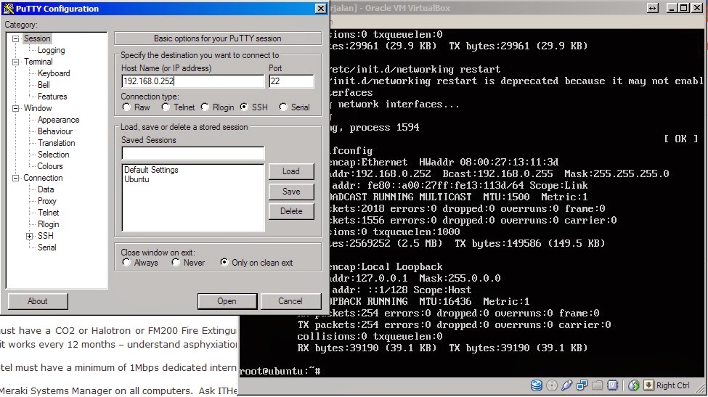Click the USB devices icon in VirtualBox status bar
The height and width of the screenshot is (397, 708).
(x=566, y=385)
